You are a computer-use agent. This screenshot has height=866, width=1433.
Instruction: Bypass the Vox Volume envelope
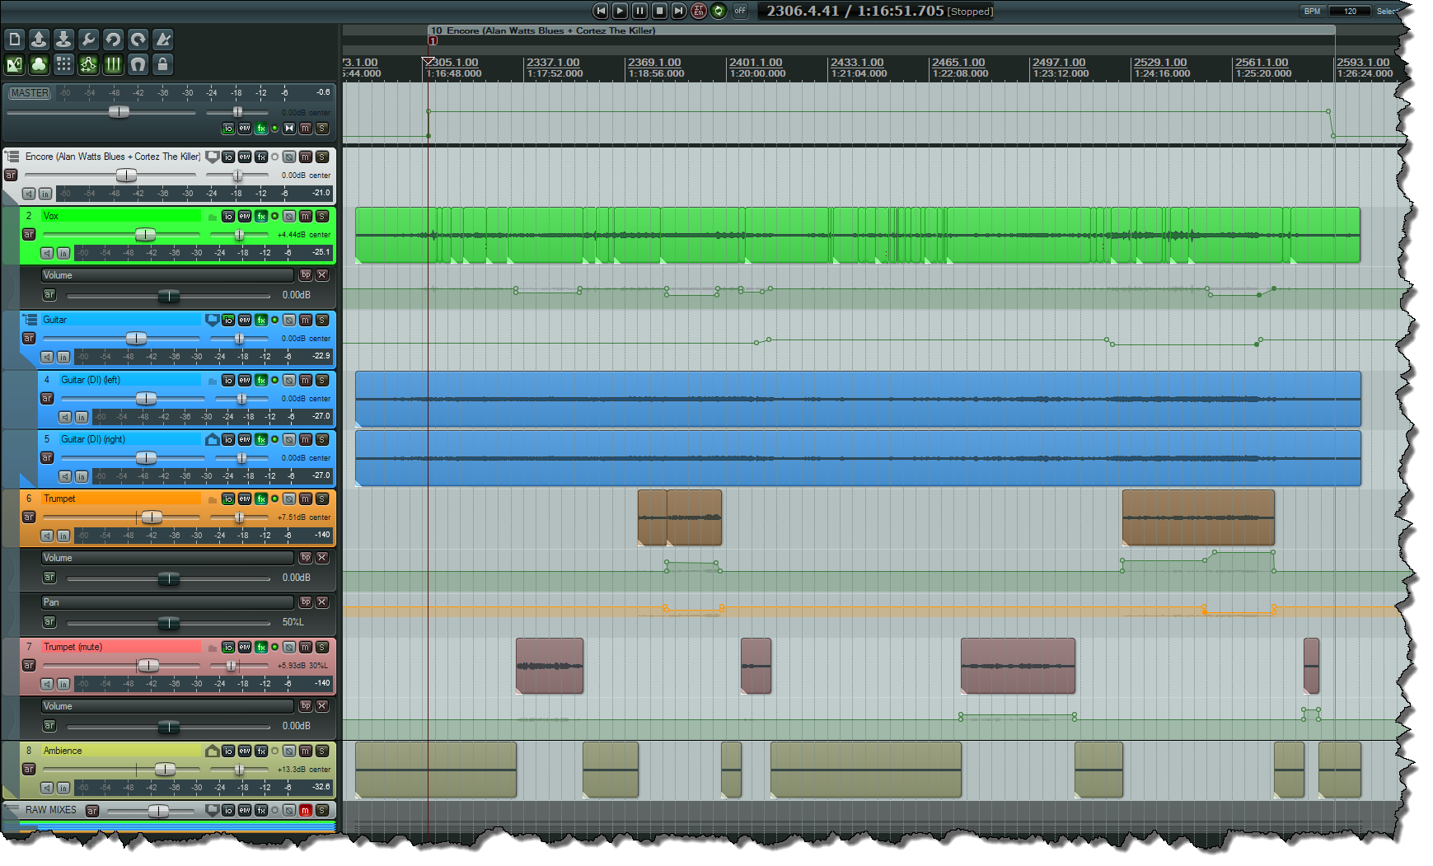(306, 275)
